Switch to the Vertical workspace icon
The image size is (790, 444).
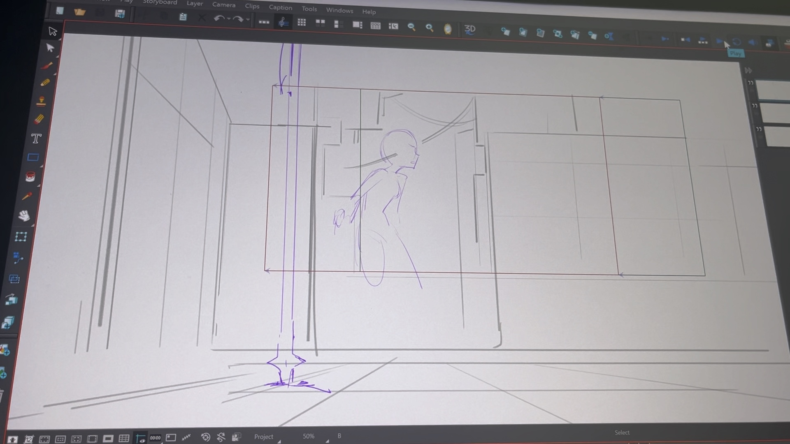click(338, 24)
